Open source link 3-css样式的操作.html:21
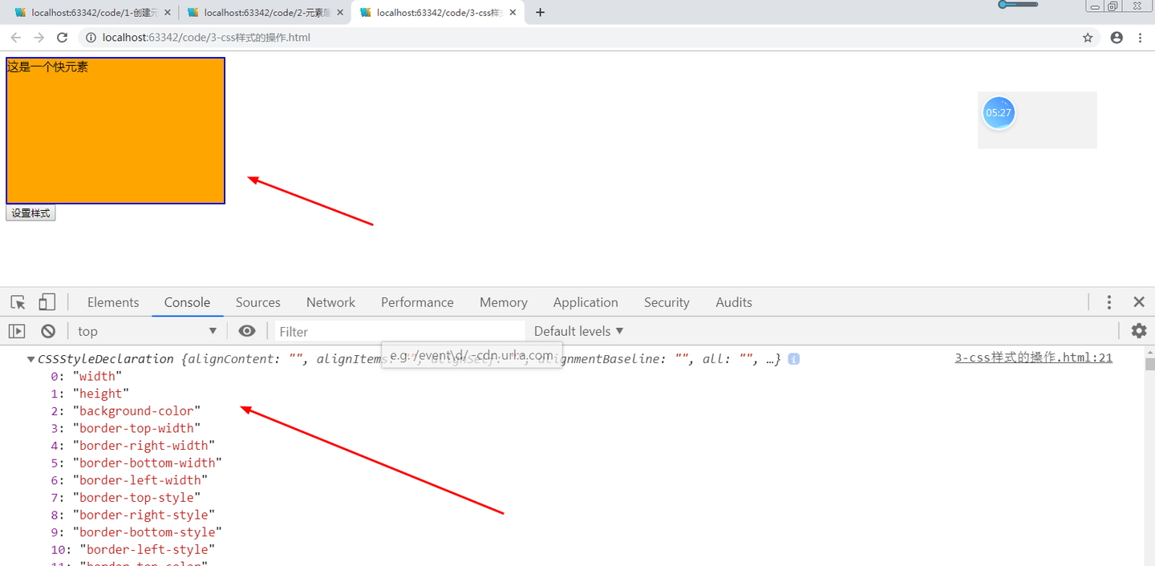 pos(1033,358)
